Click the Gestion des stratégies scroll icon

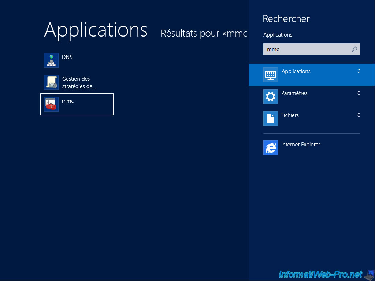click(51, 82)
